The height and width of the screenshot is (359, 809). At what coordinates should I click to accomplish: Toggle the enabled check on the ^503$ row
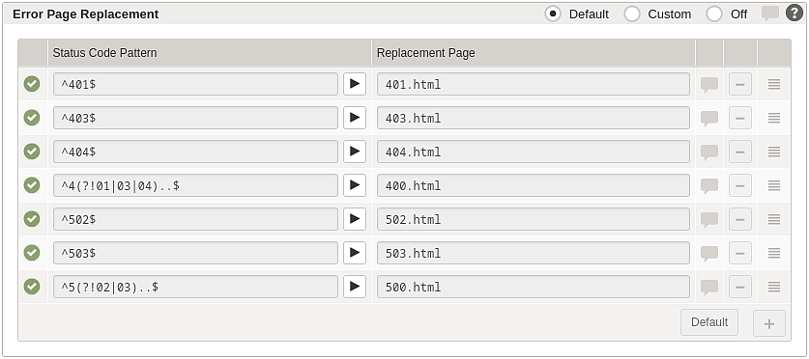[x=32, y=253]
